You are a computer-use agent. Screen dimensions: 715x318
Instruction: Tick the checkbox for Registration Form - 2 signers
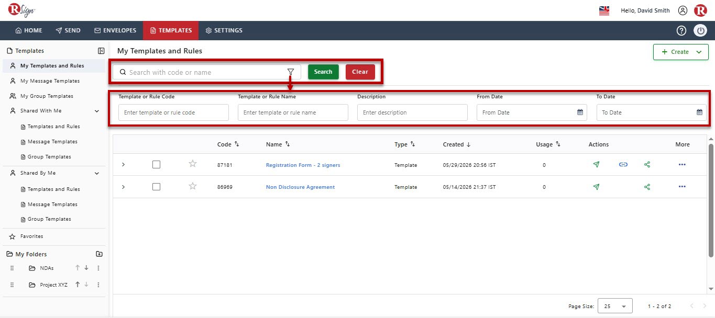tap(156, 164)
